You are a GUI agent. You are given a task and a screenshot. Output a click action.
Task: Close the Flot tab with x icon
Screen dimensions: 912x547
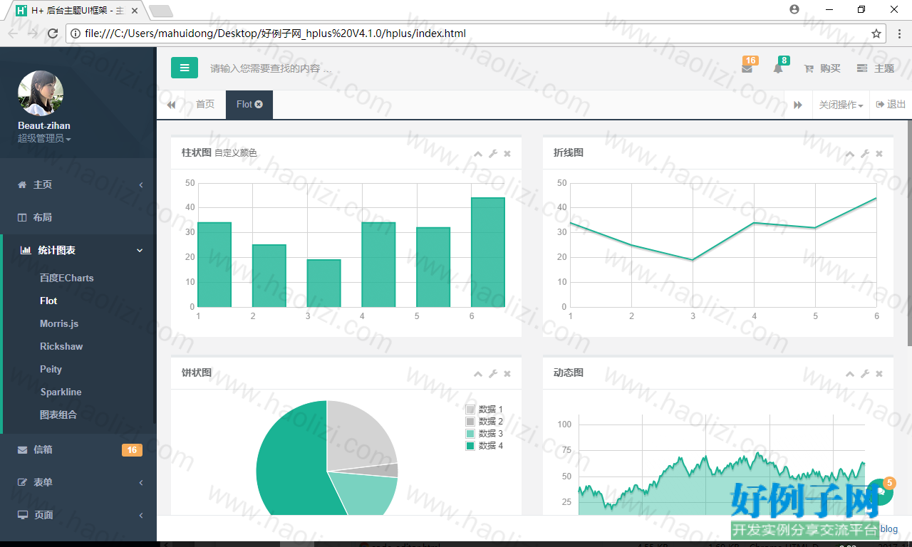tap(259, 104)
